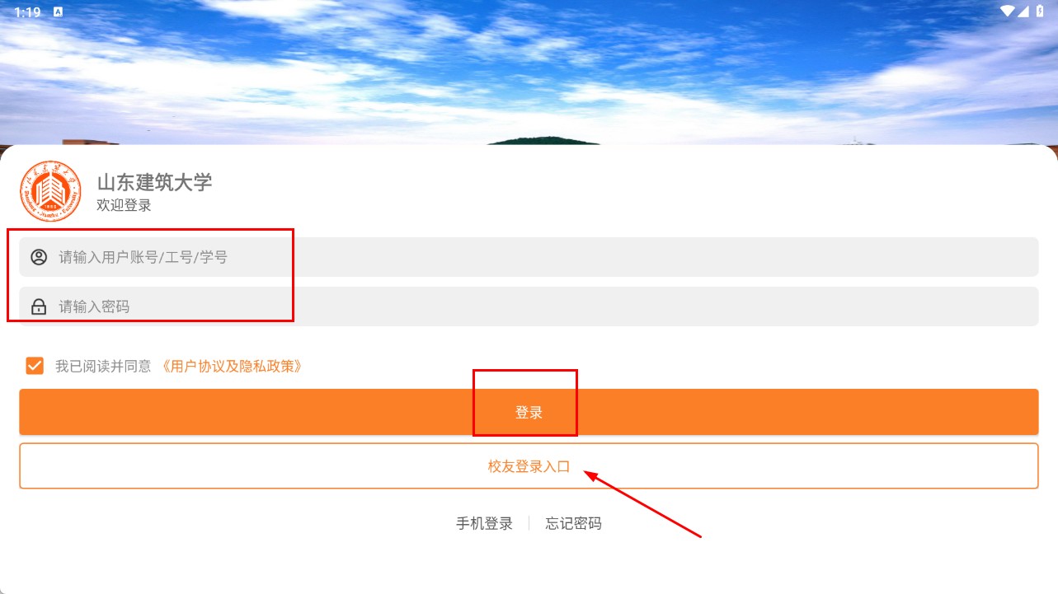The height and width of the screenshot is (594, 1058).
Task: Open the 校友登录入口 alumni login
Action: click(x=529, y=466)
